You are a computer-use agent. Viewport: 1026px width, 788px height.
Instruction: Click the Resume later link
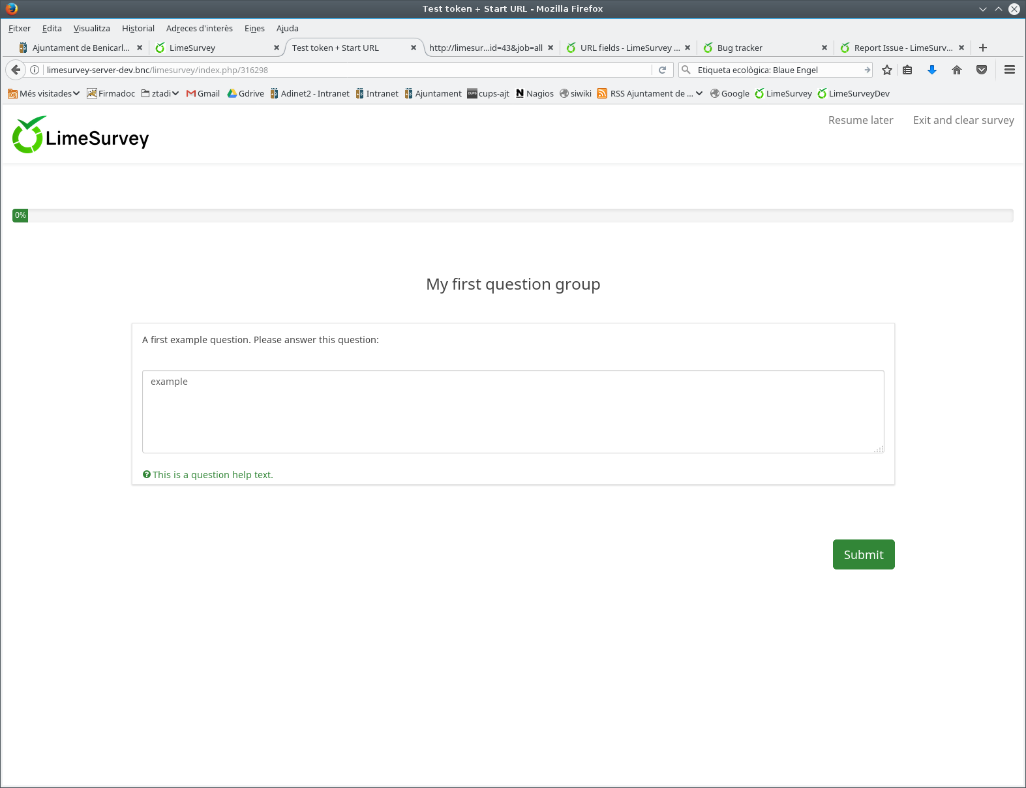[x=860, y=120]
